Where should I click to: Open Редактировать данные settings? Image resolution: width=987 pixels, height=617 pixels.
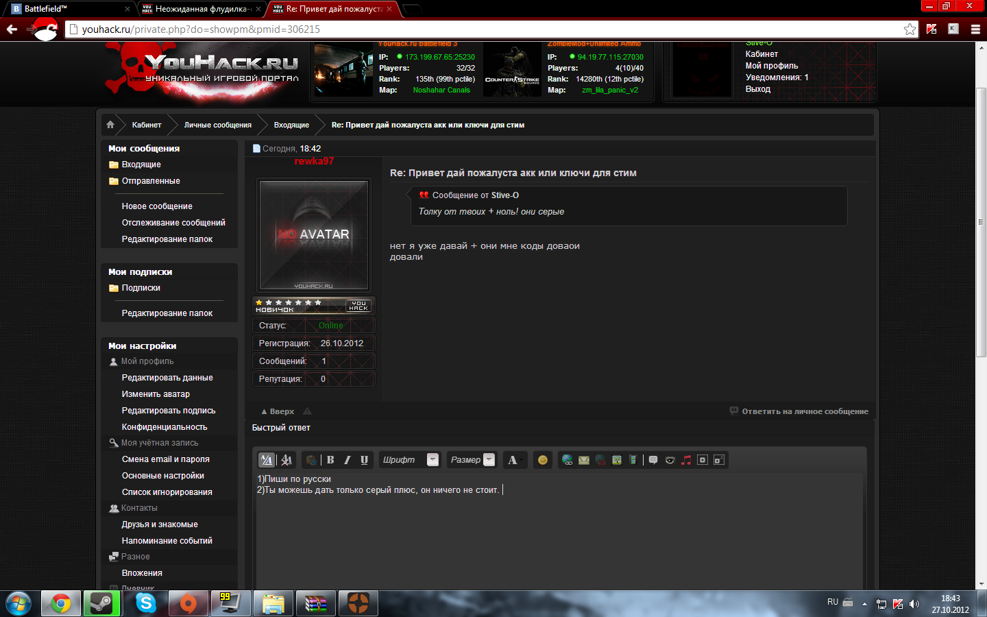pos(167,378)
